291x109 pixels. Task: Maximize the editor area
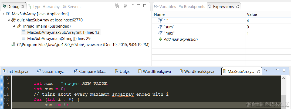coord(284,70)
